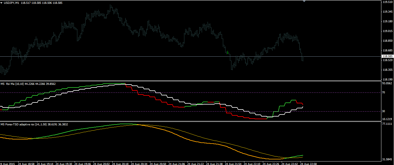
Task: Click the rsx scale value 31.5845
Action: click(387, 159)
